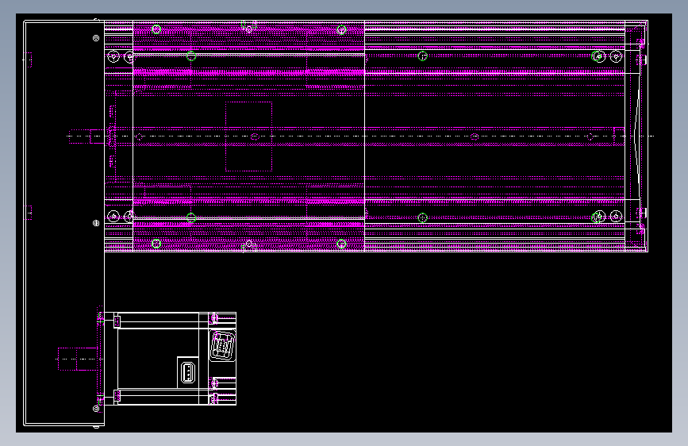The width and height of the screenshot is (688, 446).
Task: Select the small four-pin port on motor body
Action: pyautogui.click(x=188, y=373)
